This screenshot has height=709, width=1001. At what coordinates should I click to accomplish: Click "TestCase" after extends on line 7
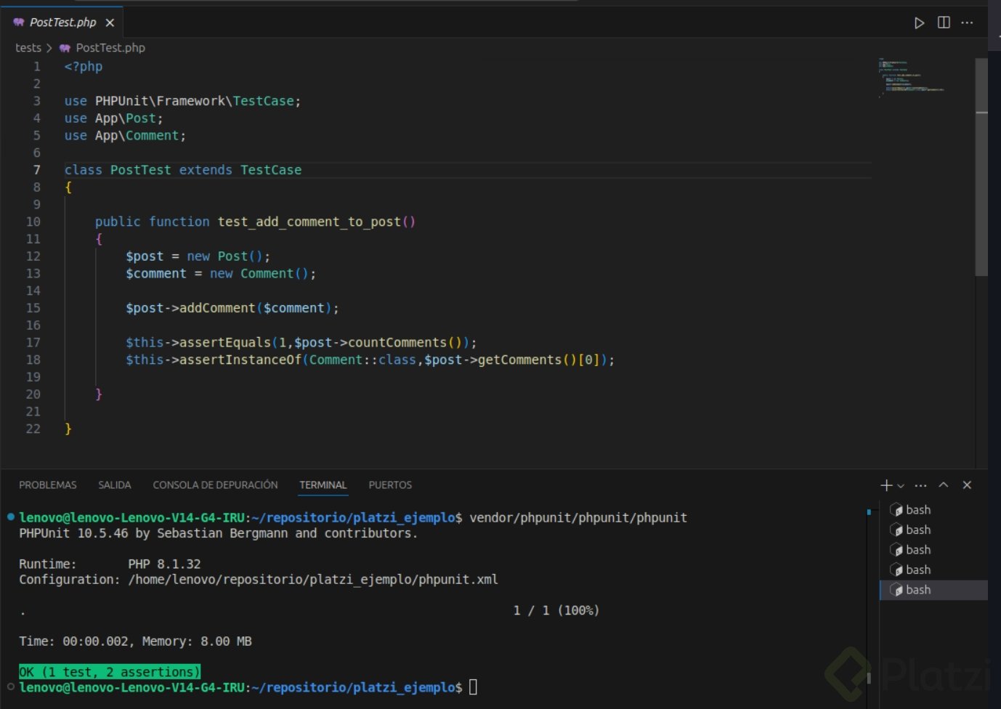click(271, 170)
